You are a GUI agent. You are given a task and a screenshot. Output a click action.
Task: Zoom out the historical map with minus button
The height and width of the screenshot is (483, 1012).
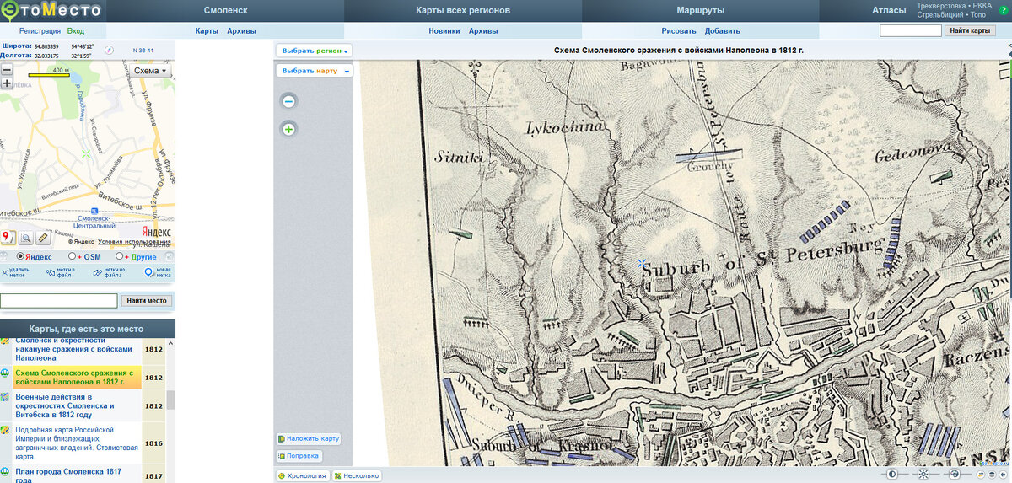[x=288, y=101]
